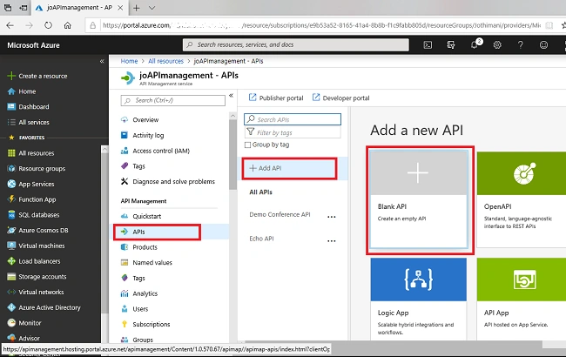
Task: Open notifications bell icon
Action: click(475, 44)
